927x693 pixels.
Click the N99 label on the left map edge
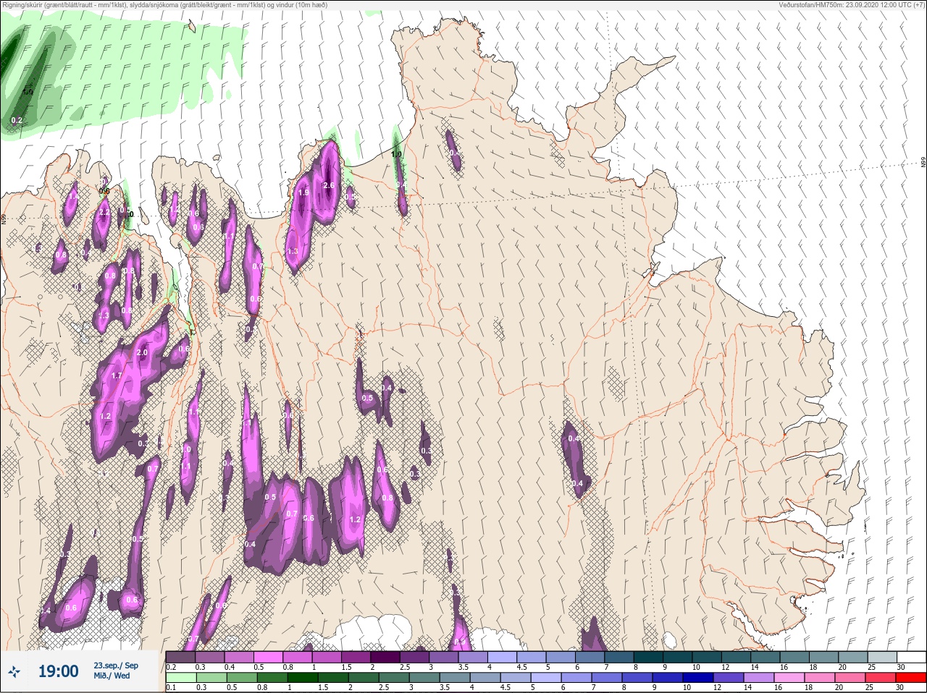tap(4, 218)
